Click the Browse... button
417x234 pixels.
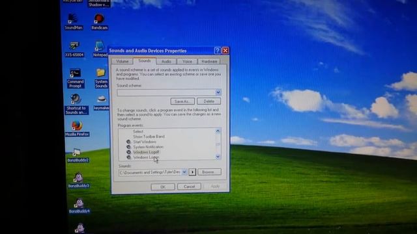(209, 172)
